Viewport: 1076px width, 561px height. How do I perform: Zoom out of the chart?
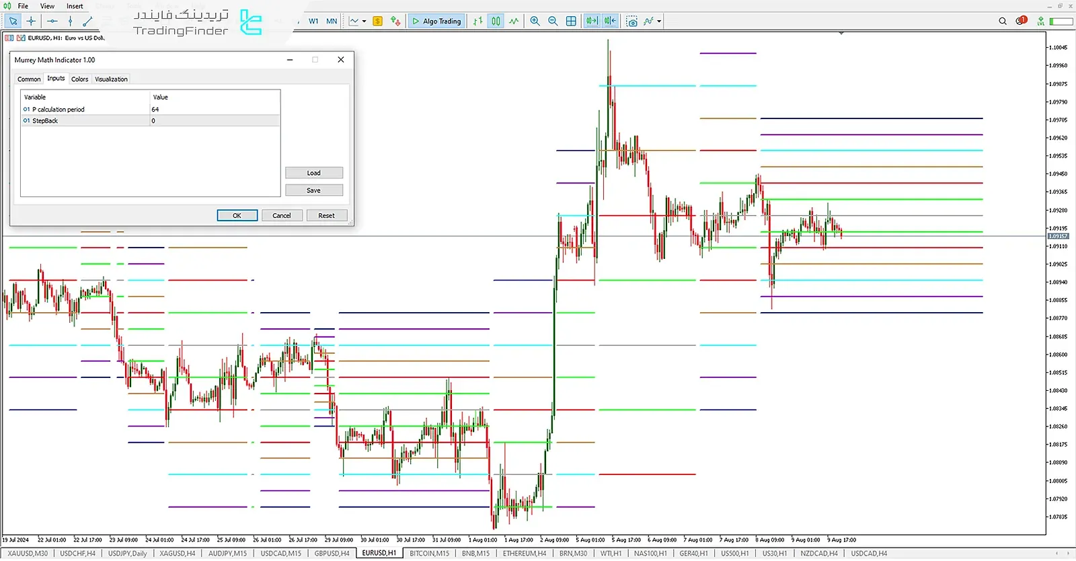coord(553,22)
